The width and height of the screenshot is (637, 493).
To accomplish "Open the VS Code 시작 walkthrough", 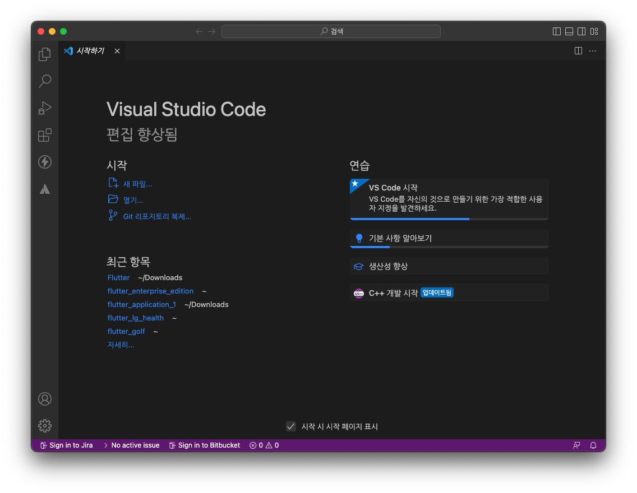I will 449,199.
